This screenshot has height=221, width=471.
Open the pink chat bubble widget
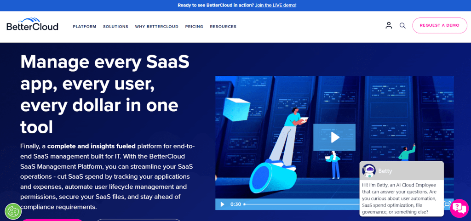coord(459,208)
